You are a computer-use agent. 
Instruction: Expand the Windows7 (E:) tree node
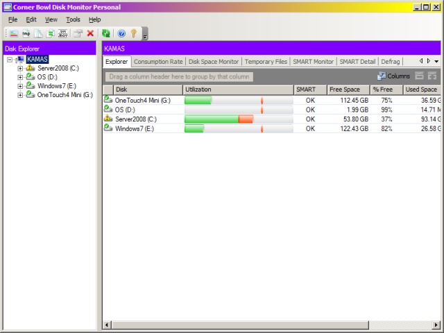20,86
